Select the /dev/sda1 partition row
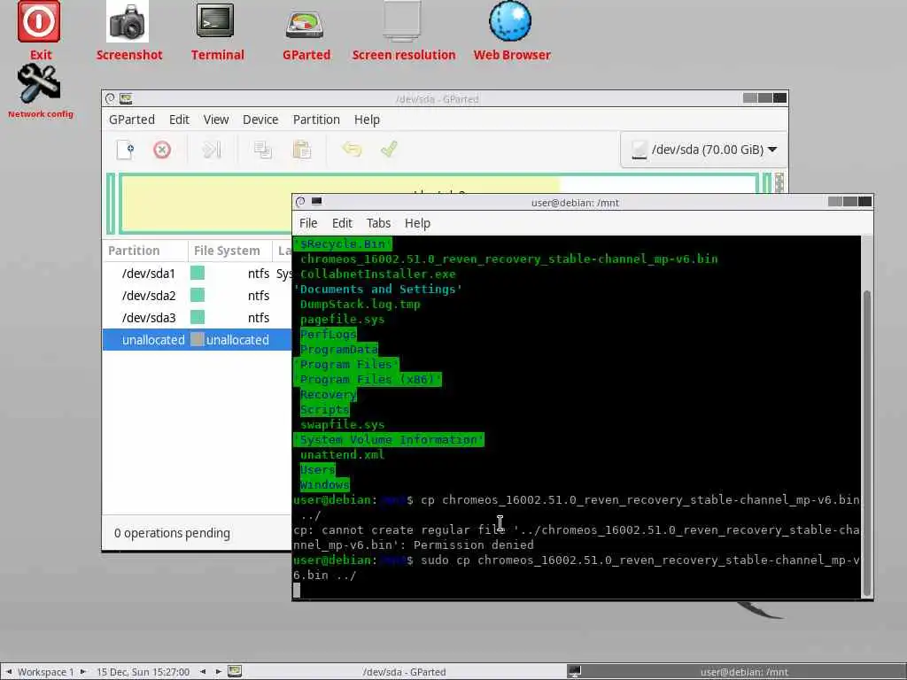Viewport: 907px width, 680px height. tap(198, 274)
